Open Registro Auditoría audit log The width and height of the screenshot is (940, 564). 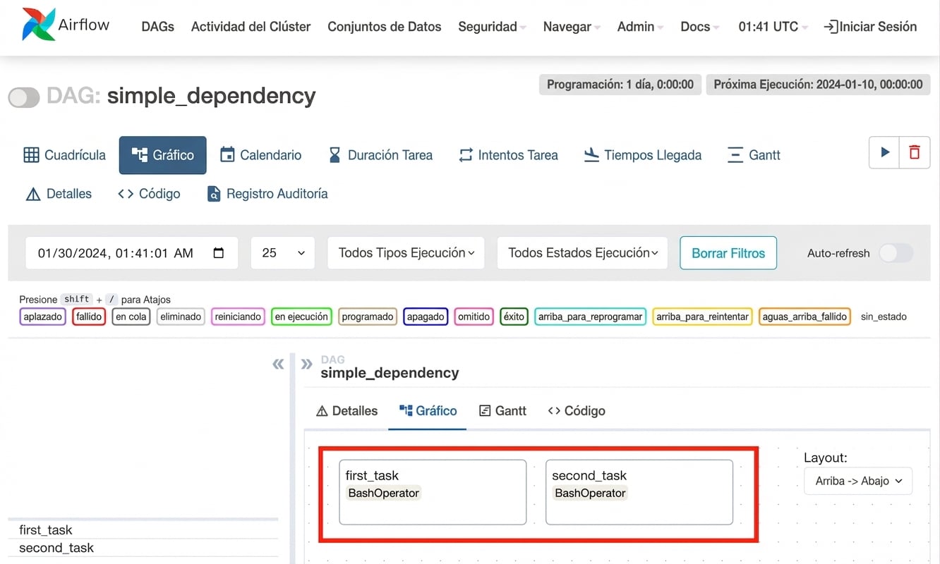tap(267, 194)
